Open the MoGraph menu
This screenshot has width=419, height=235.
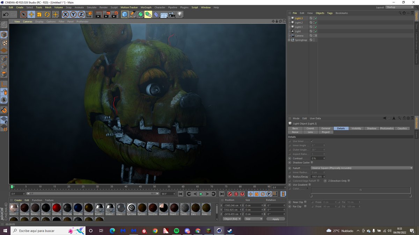click(146, 7)
